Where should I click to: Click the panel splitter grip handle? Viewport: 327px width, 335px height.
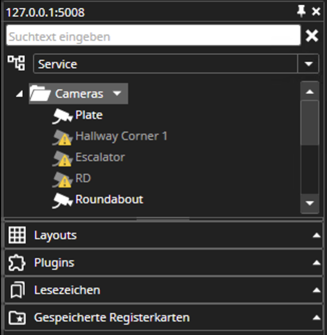(163, 219)
